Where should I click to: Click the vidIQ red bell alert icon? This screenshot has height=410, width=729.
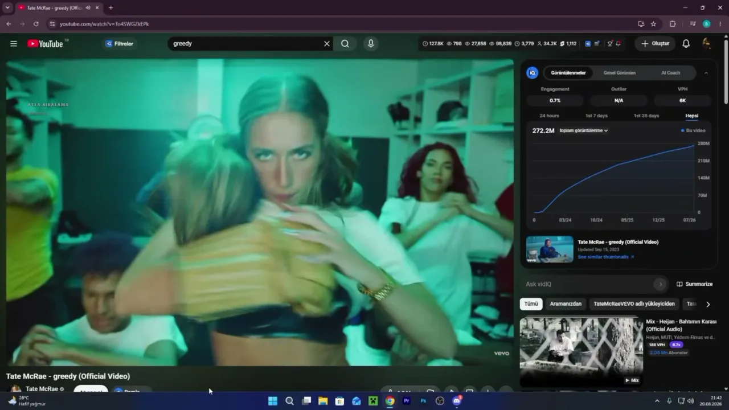[x=619, y=43]
